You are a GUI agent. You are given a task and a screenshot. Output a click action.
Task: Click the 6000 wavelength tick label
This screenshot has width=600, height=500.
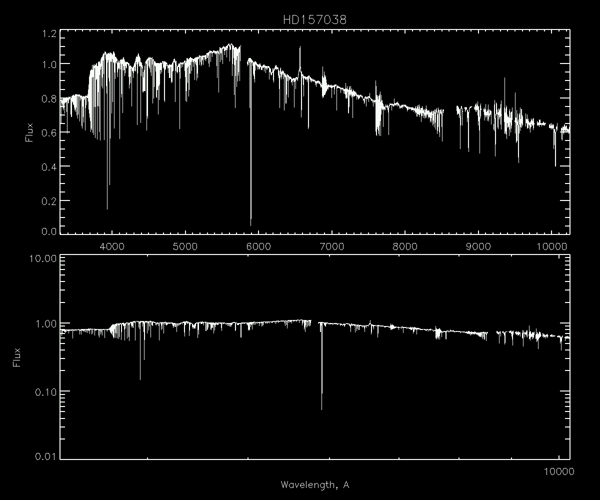[x=258, y=246]
